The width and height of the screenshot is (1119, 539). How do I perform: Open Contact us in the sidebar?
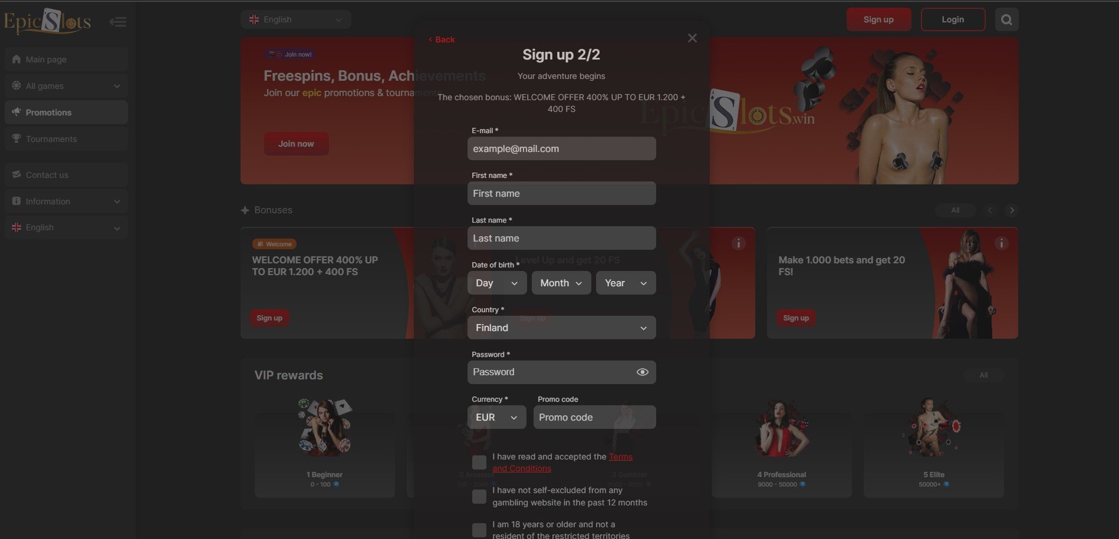click(x=66, y=175)
